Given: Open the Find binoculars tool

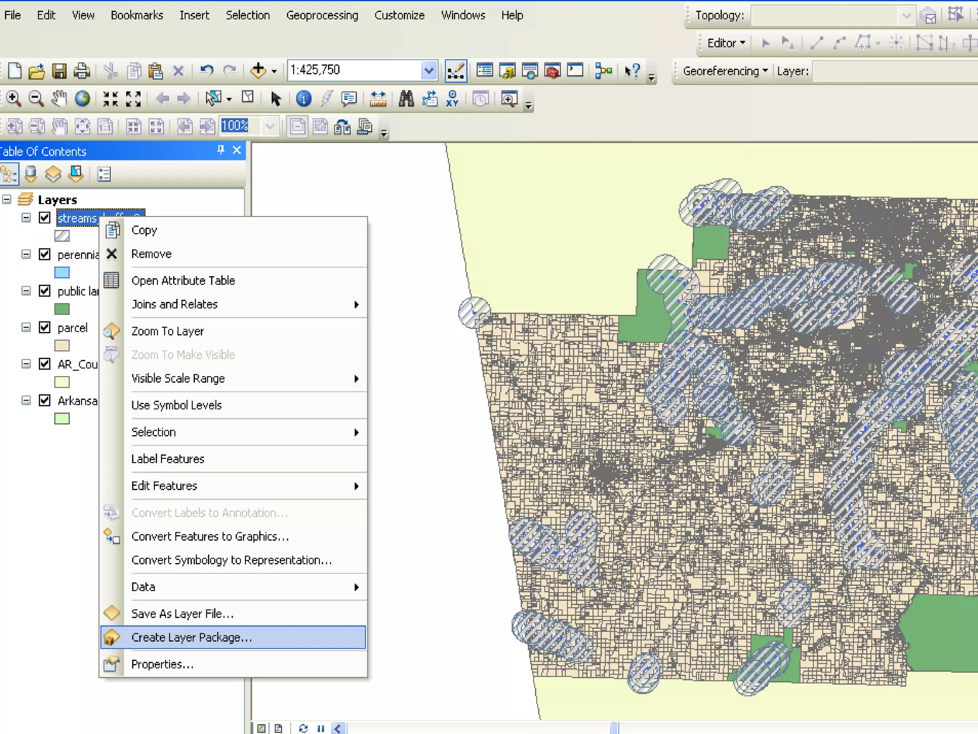Looking at the screenshot, I should (x=406, y=98).
